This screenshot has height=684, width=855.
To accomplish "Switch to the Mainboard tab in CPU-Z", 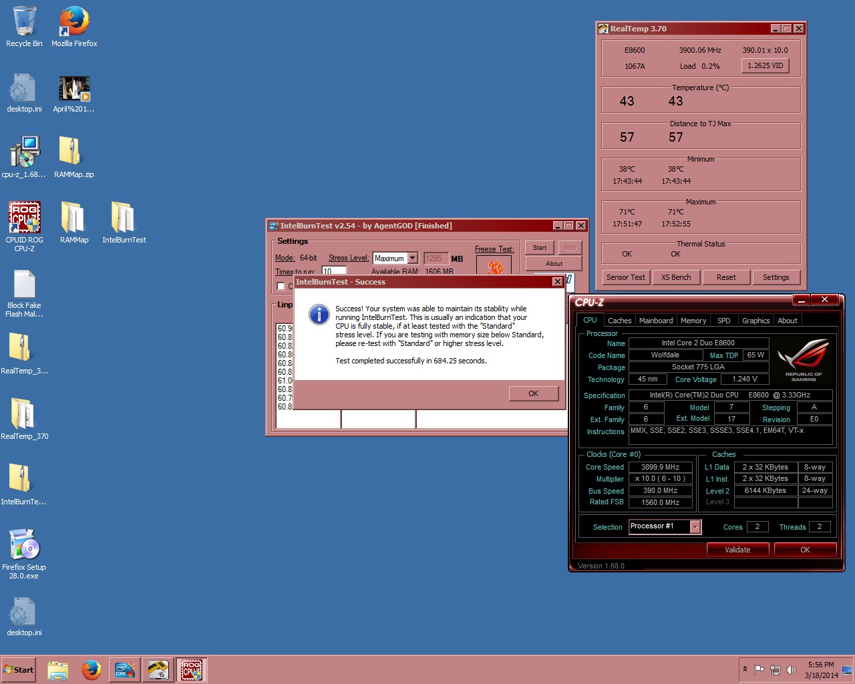I will tap(656, 321).
